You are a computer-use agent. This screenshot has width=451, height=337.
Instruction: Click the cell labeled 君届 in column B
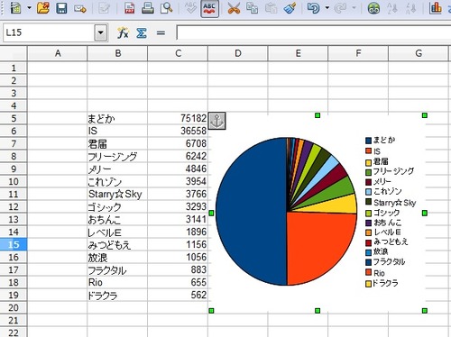click(x=117, y=143)
